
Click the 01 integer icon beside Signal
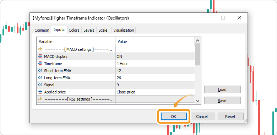pyautogui.click(x=40, y=85)
